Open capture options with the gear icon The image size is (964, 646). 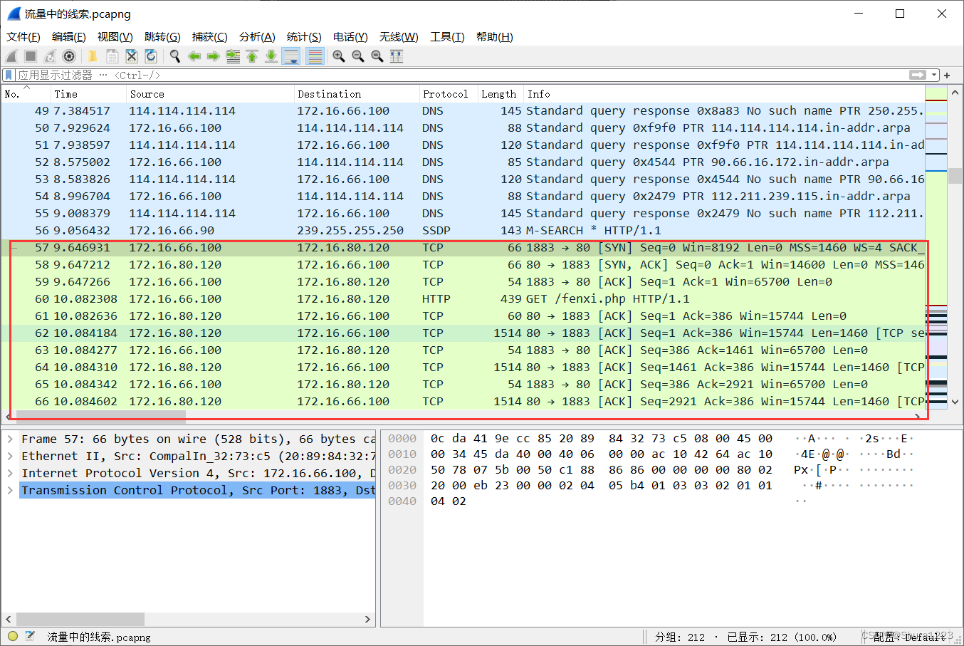click(69, 56)
